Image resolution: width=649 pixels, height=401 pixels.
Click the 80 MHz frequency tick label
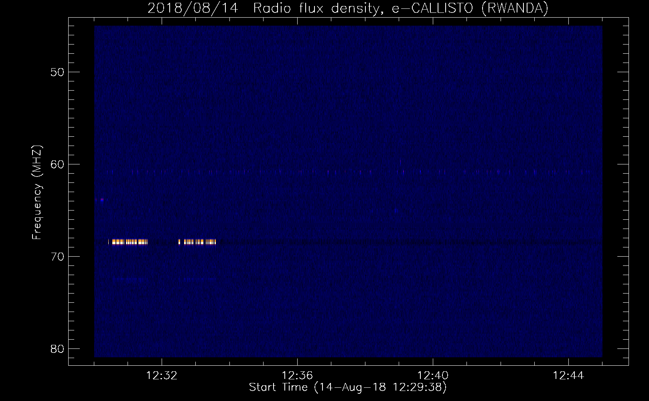coord(57,349)
